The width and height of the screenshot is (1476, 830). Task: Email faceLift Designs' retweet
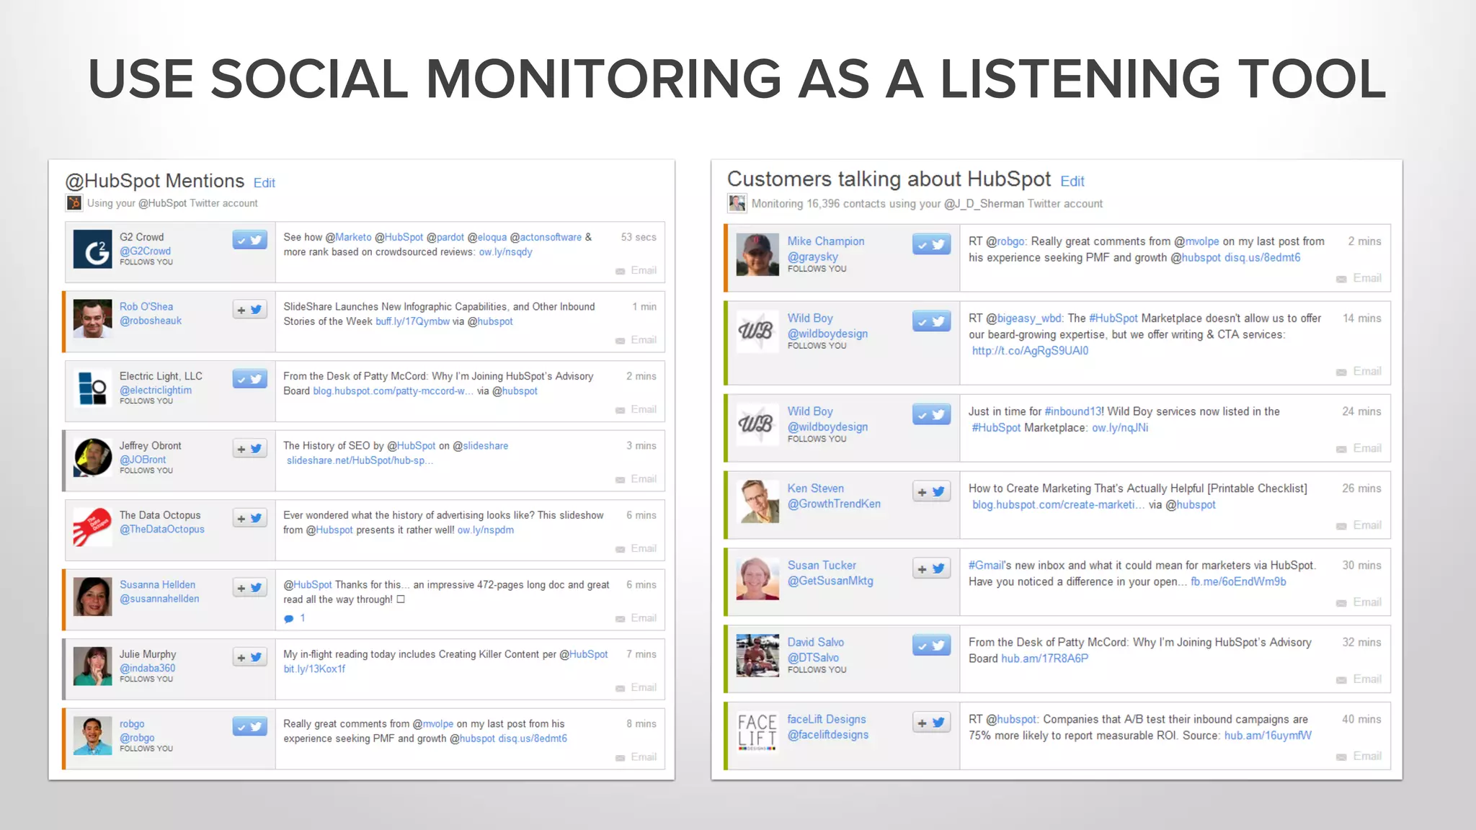1359,756
